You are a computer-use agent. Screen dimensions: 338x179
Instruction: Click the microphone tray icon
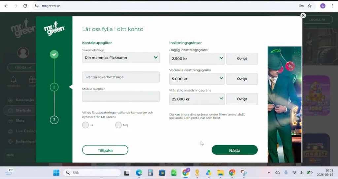click(286, 172)
